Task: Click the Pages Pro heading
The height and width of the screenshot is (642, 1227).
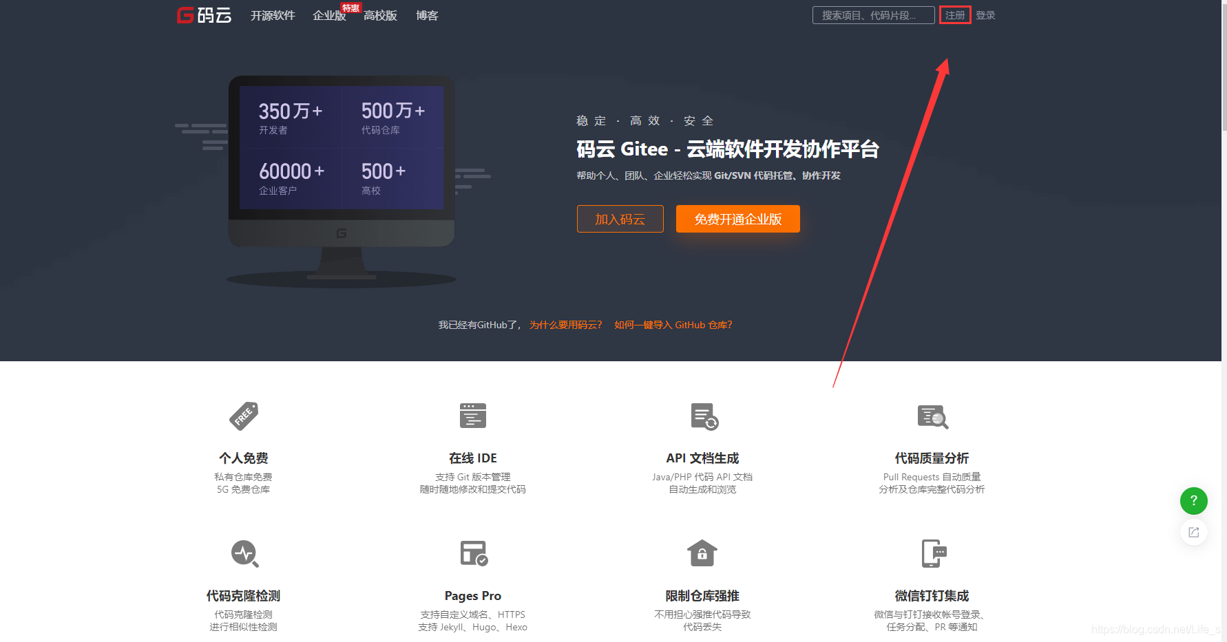Action: click(x=473, y=596)
